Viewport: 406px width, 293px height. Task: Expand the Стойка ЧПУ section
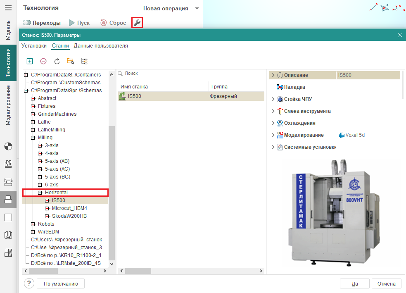point(273,99)
